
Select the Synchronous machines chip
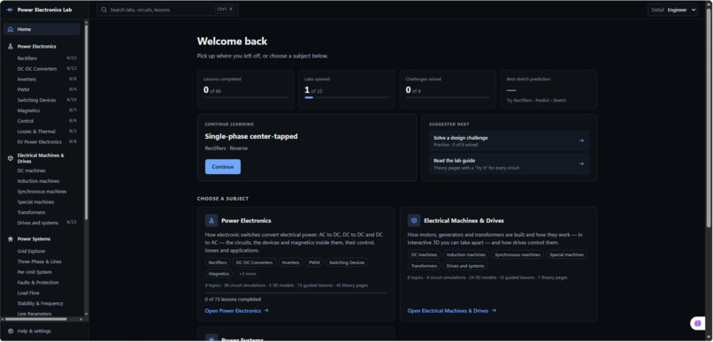coord(517,255)
